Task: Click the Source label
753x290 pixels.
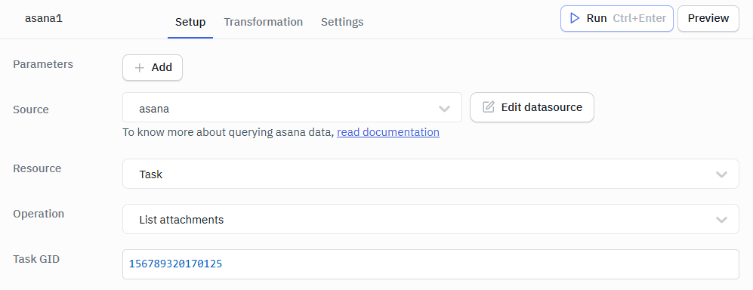Action: [x=31, y=110]
